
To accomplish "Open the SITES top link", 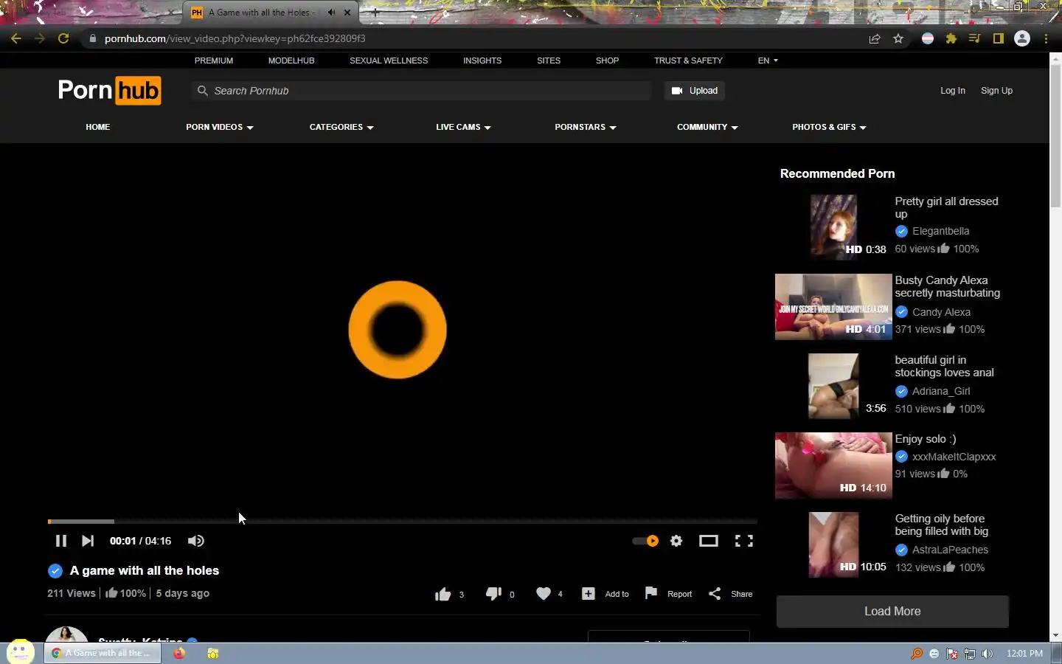I will coord(549,60).
